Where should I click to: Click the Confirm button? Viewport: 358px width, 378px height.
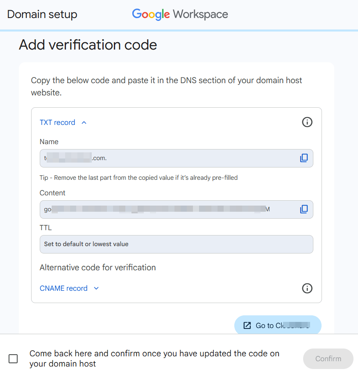[328, 359]
